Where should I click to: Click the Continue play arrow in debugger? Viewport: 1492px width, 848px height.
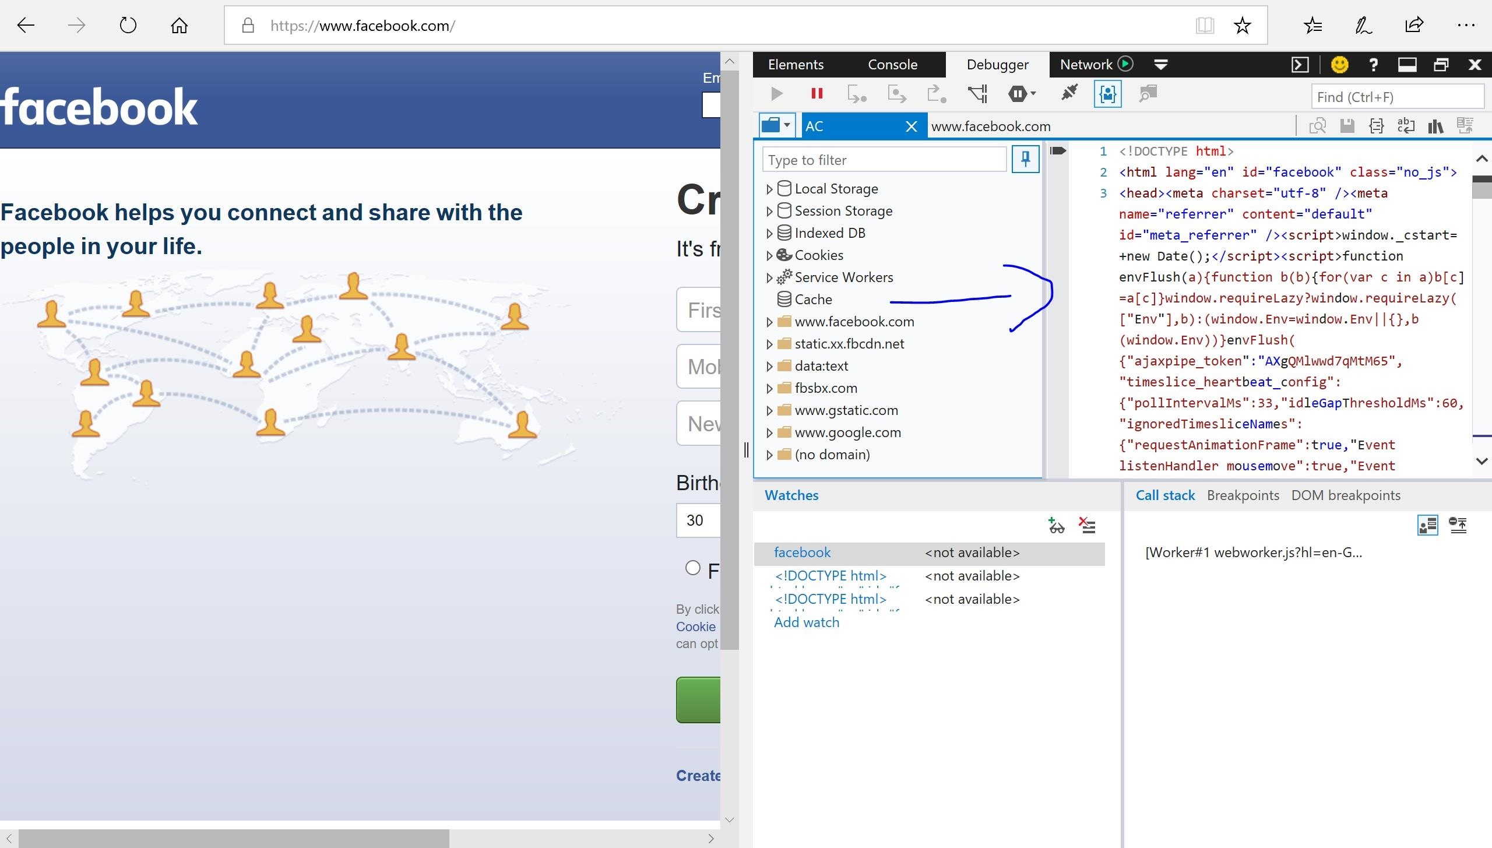click(776, 94)
